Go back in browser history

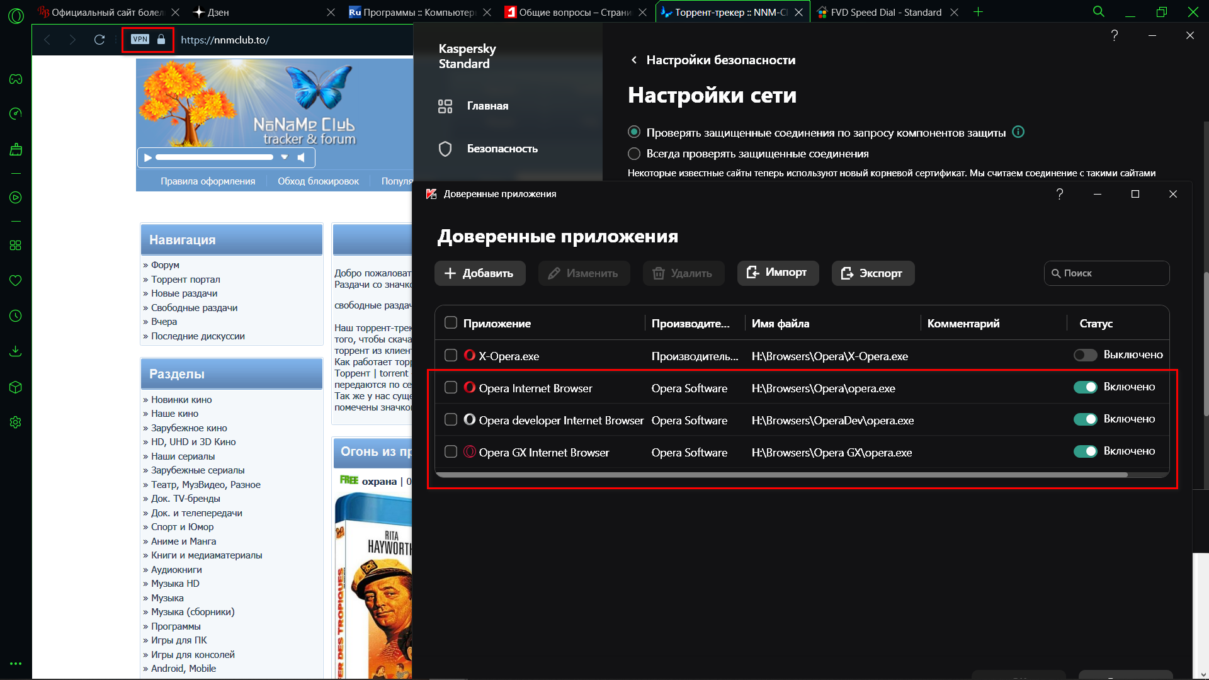pyautogui.click(x=47, y=40)
